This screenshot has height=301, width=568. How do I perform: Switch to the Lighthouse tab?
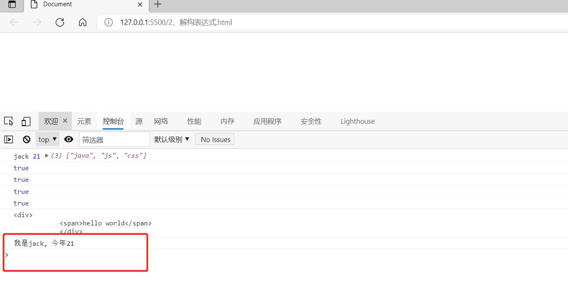(x=358, y=121)
